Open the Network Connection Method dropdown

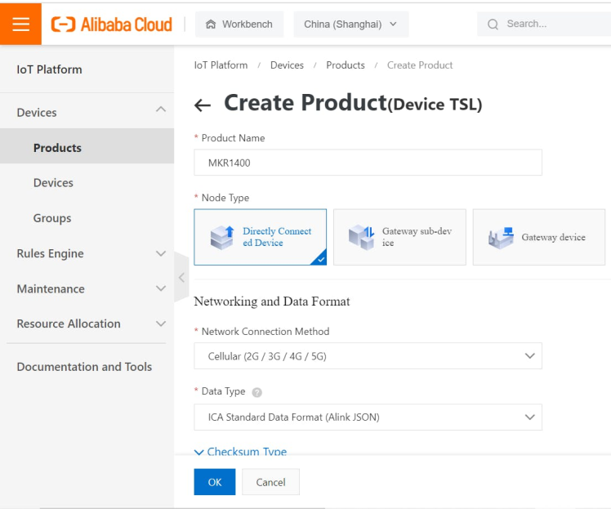368,356
